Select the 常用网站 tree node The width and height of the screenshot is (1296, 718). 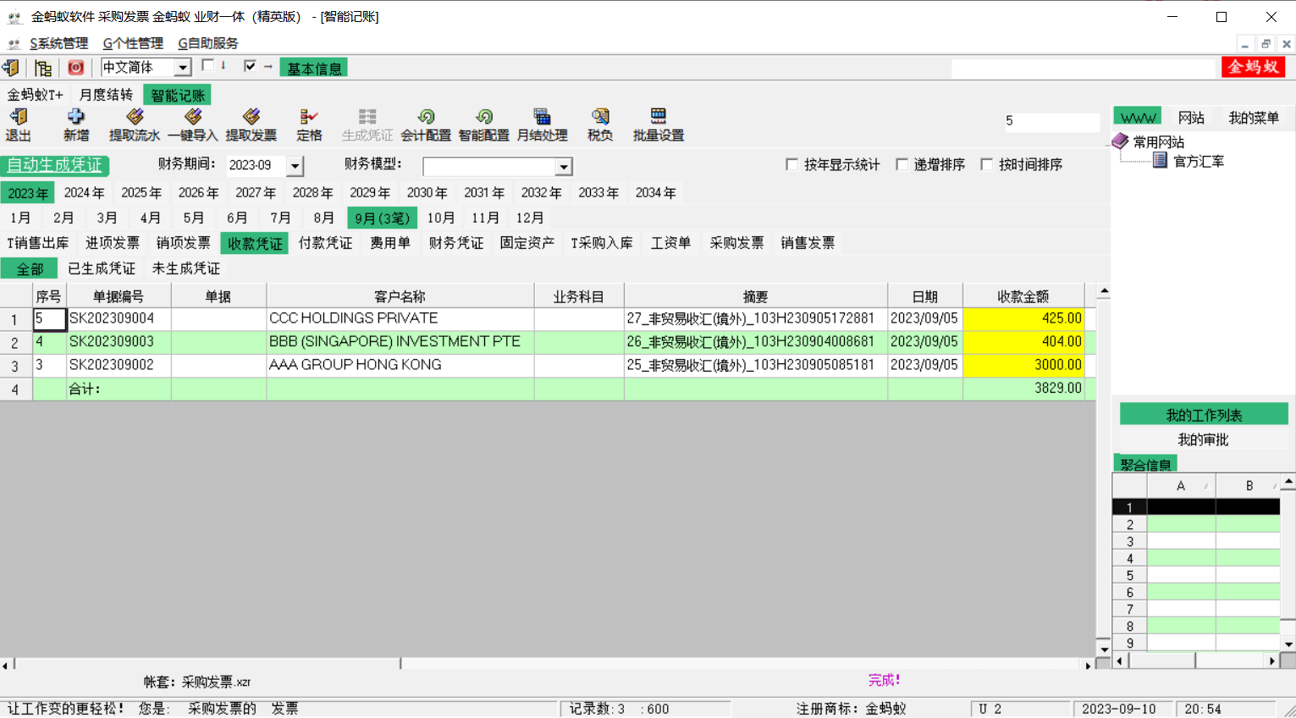pyautogui.click(x=1159, y=142)
